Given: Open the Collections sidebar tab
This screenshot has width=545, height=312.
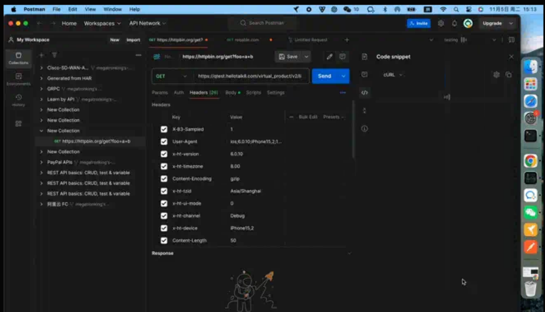Looking at the screenshot, I should coord(18,59).
